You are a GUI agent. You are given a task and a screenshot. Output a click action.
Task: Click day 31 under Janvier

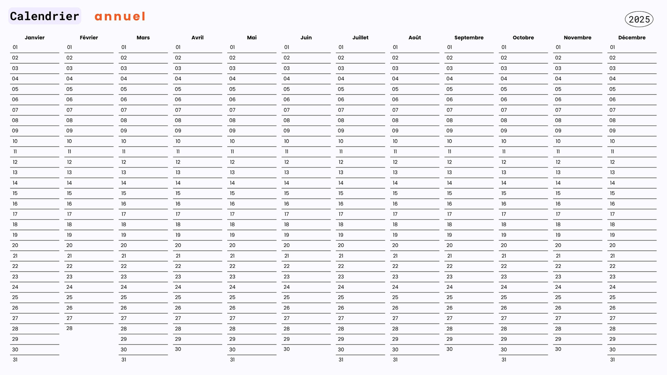pyautogui.click(x=15, y=360)
